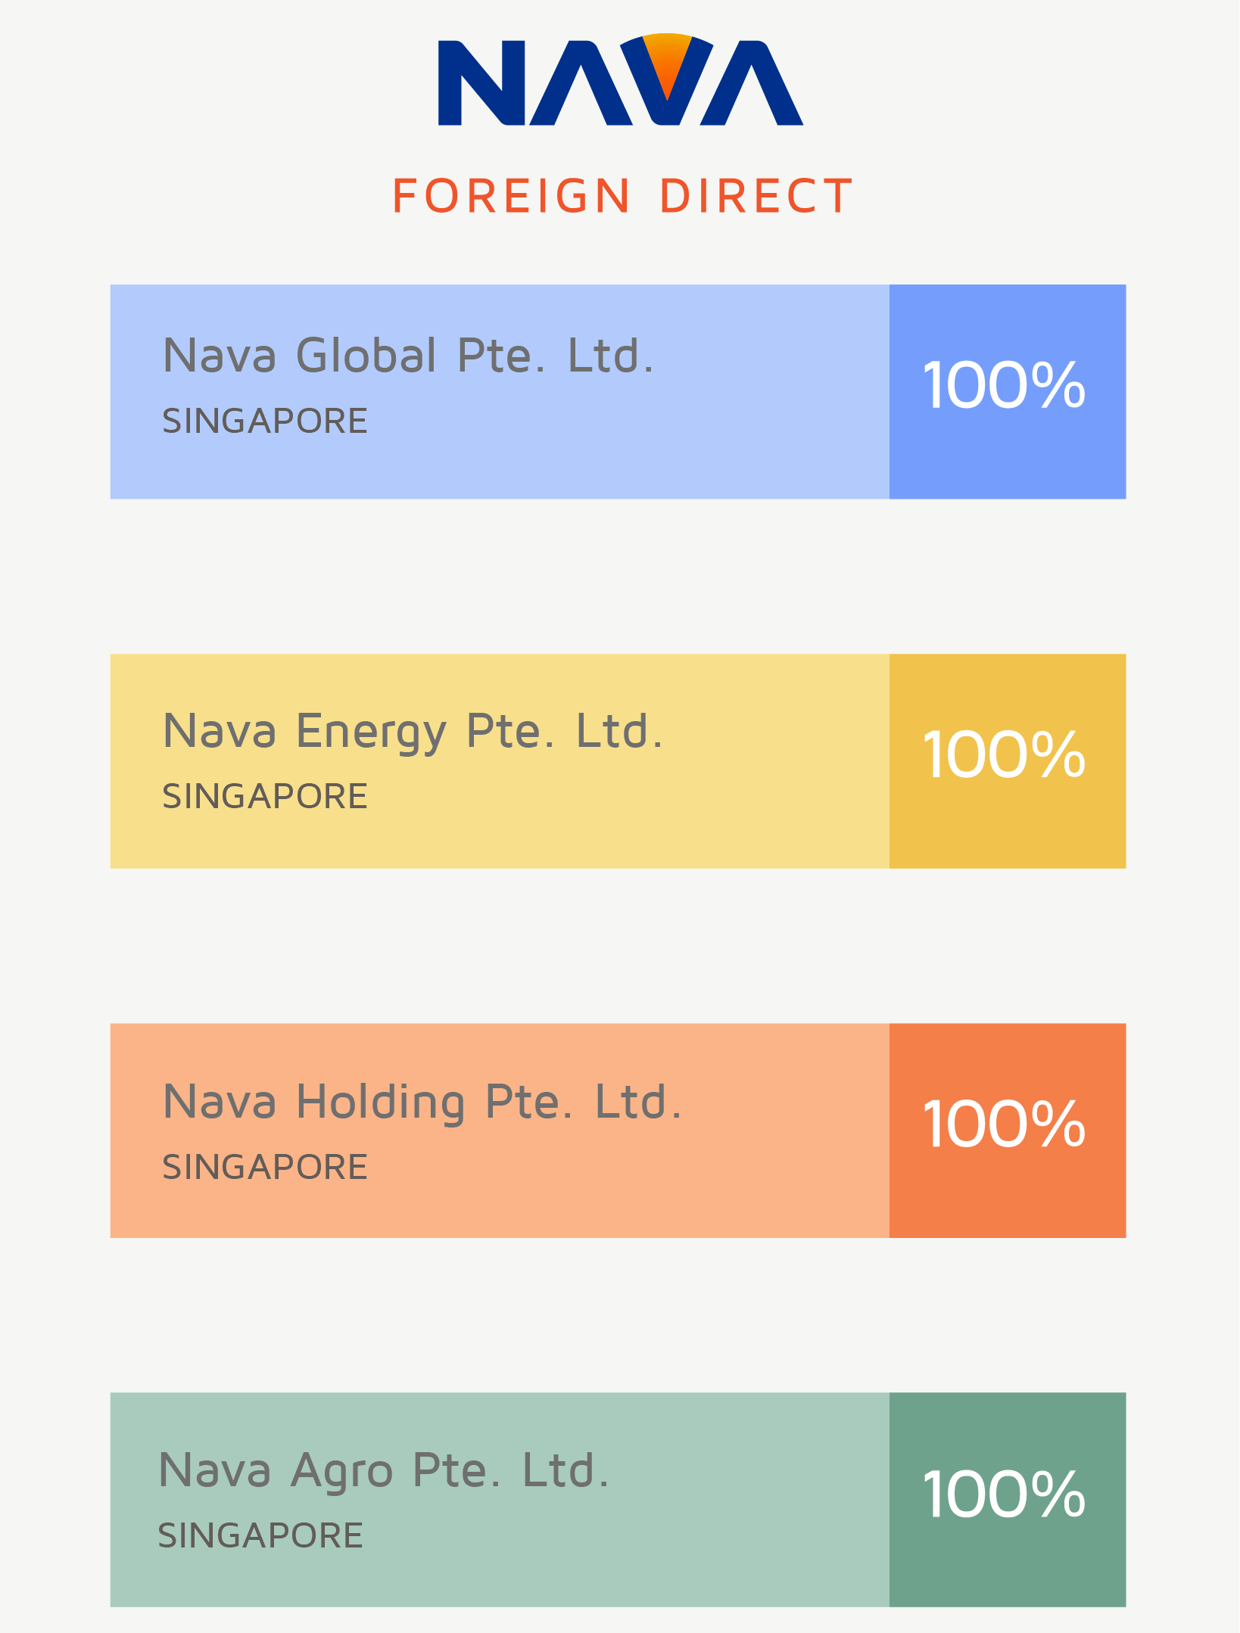The width and height of the screenshot is (1240, 1633).
Task: Click the word Energy in the yellow card
Action: 371,733
